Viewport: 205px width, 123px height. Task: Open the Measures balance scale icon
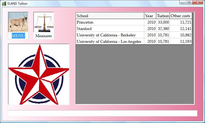(44, 22)
